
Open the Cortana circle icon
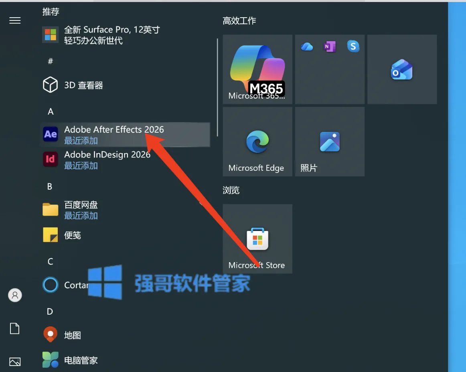pos(51,285)
